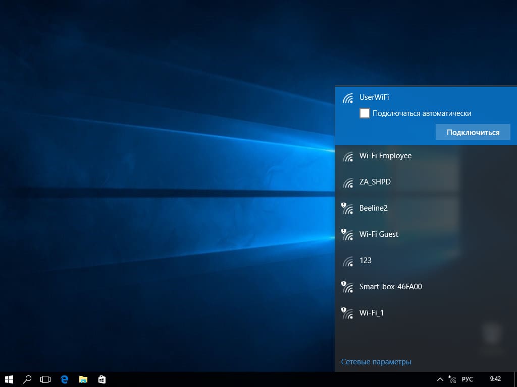517x387 pixels.
Task: Click the Start menu Windows icon
Action: (x=9, y=379)
